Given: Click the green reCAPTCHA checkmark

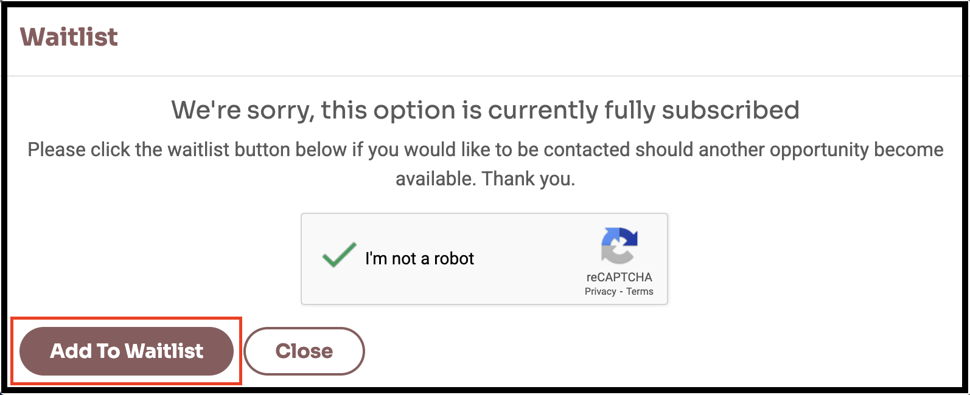Looking at the screenshot, I should click(x=339, y=255).
